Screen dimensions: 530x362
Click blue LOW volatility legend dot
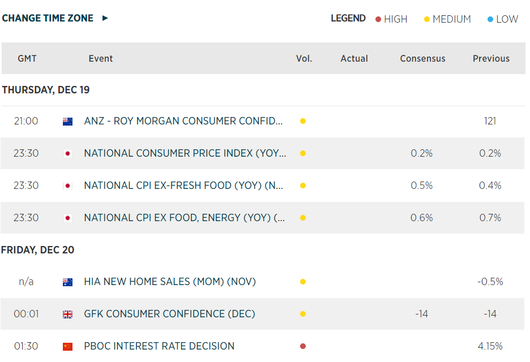(490, 19)
